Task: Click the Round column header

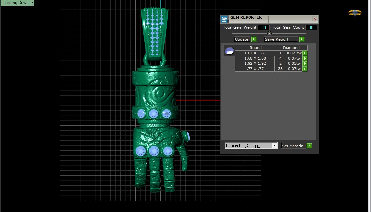Action: 255,48
